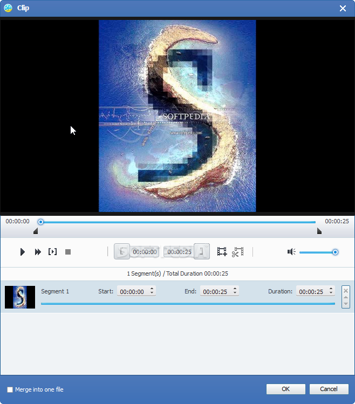Mute audio with the speaker icon
The image size is (355, 404).
coord(291,252)
